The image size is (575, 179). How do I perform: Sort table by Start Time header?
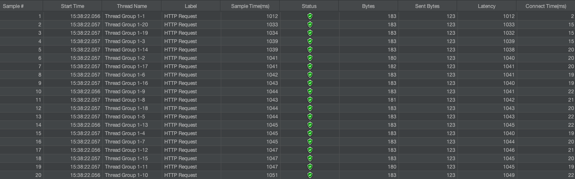72,6
